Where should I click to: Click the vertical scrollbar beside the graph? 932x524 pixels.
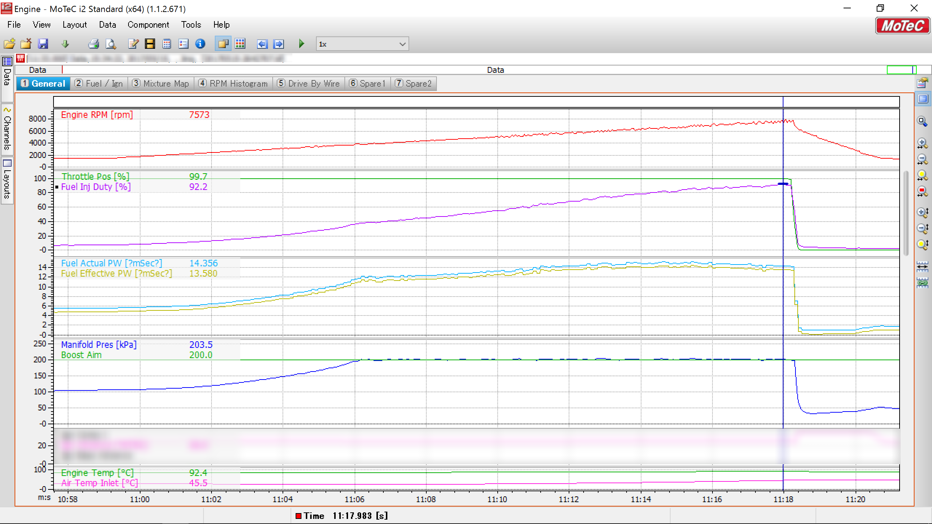[x=907, y=213]
